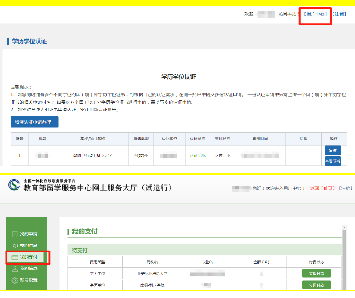Click 注销 in the lower header
355x298 pixels.
pyautogui.click(x=346, y=188)
